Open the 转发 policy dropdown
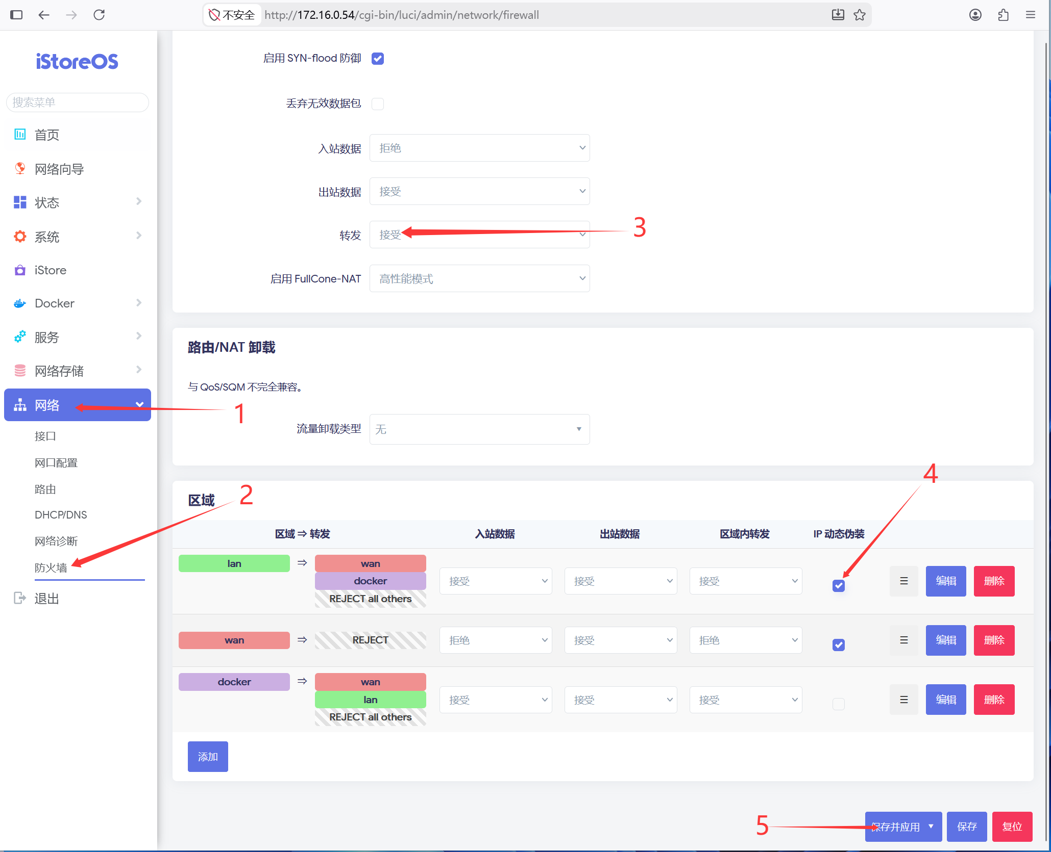This screenshot has width=1051, height=852. click(x=480, y=235)
